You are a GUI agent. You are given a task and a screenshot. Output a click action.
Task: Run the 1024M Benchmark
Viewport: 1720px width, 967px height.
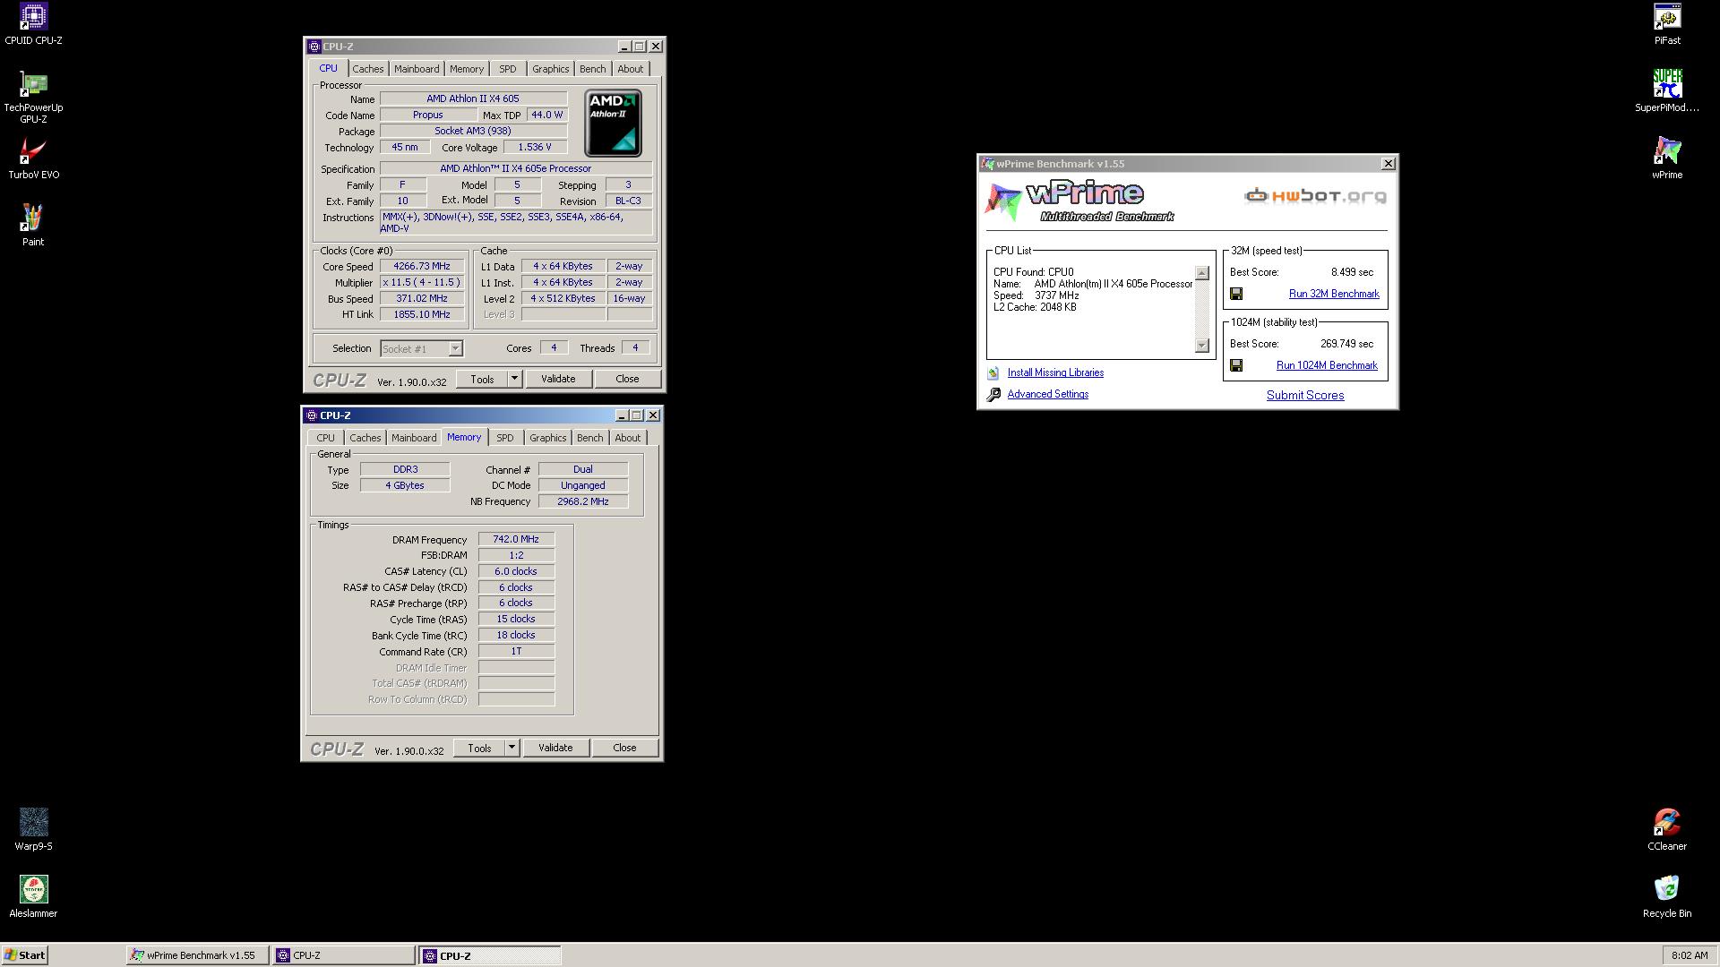tap(1327, 365)
